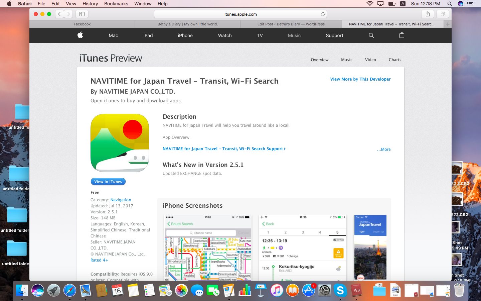Click the Navigation category link
The height and width of the screenshot is (301, 481).
tap(121, 200)
